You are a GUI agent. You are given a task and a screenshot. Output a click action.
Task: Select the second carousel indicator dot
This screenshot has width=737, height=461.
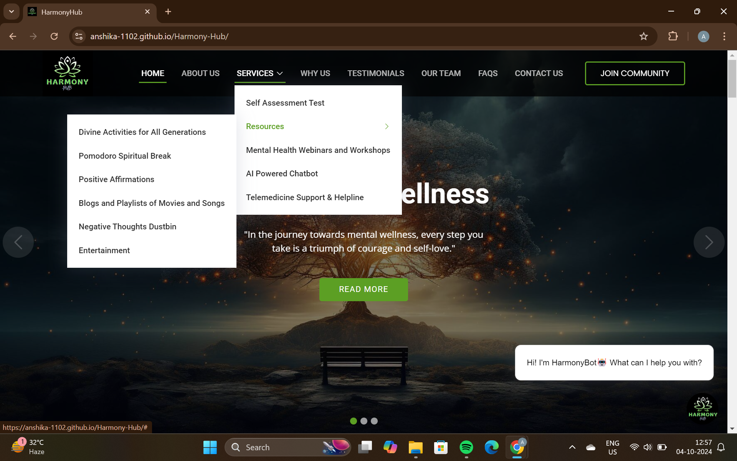tap(364, 421)
